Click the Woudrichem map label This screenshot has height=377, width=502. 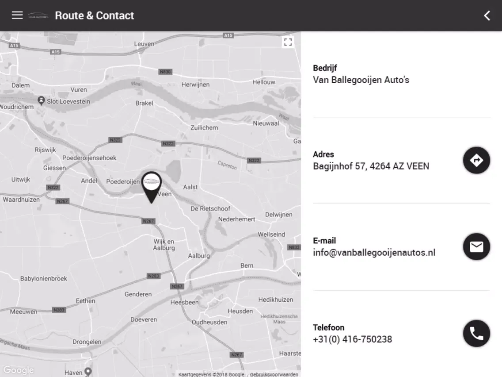click(17, 107)
